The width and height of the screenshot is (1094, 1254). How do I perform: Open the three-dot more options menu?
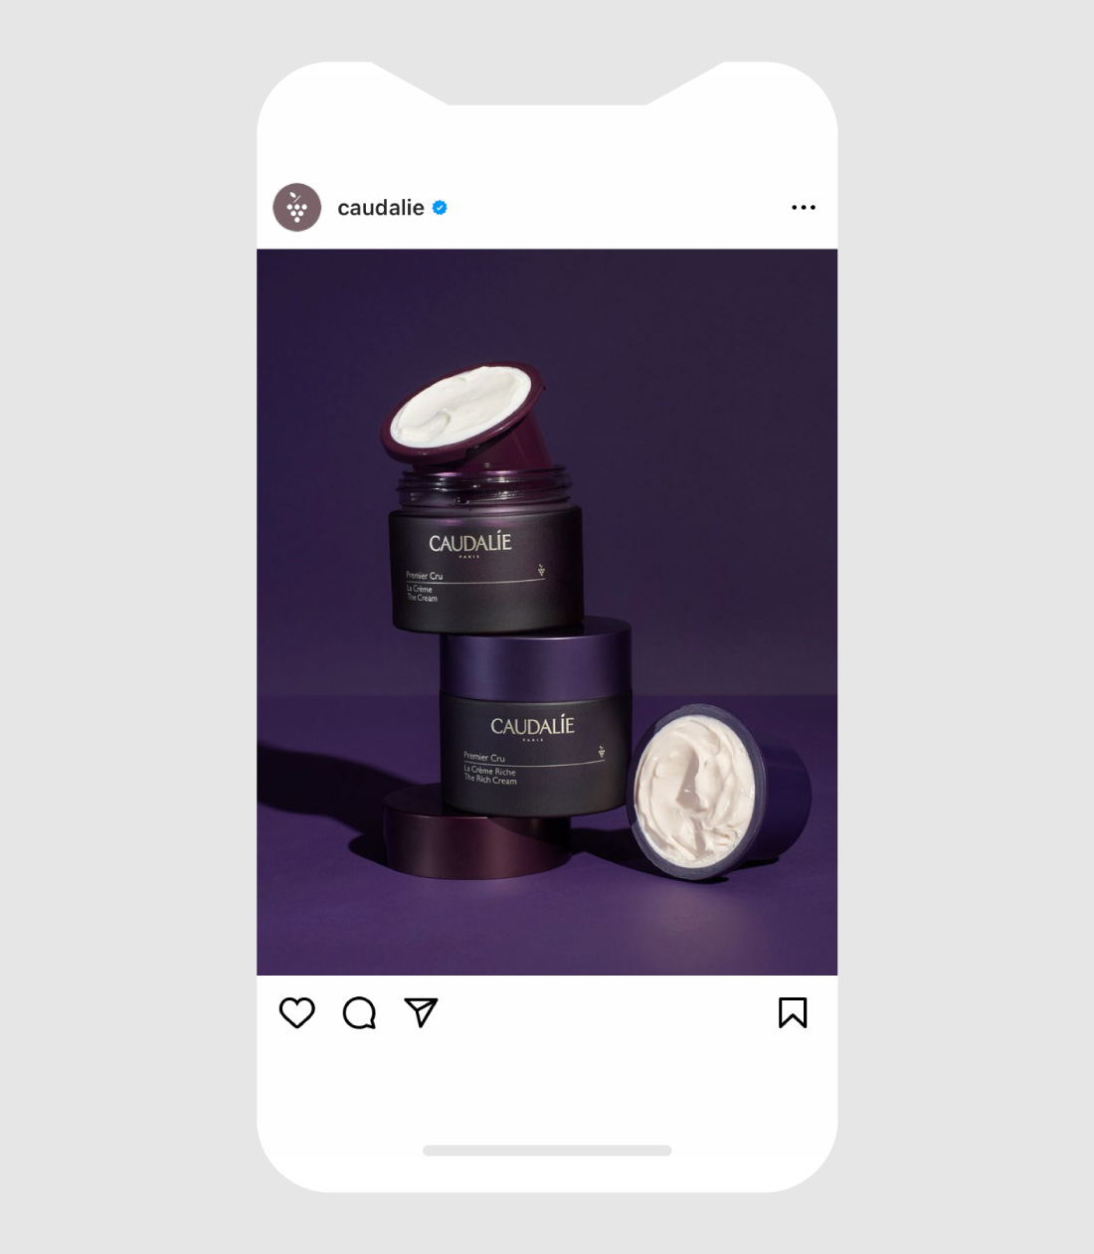tap(804, 208)
